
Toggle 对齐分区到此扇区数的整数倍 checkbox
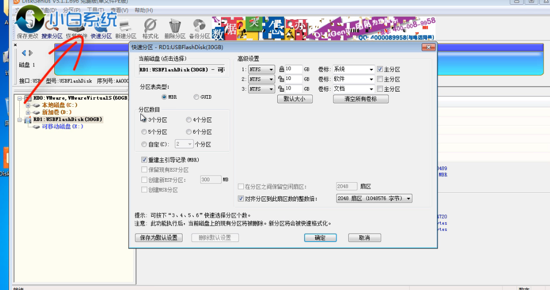(x=241, y=198)
